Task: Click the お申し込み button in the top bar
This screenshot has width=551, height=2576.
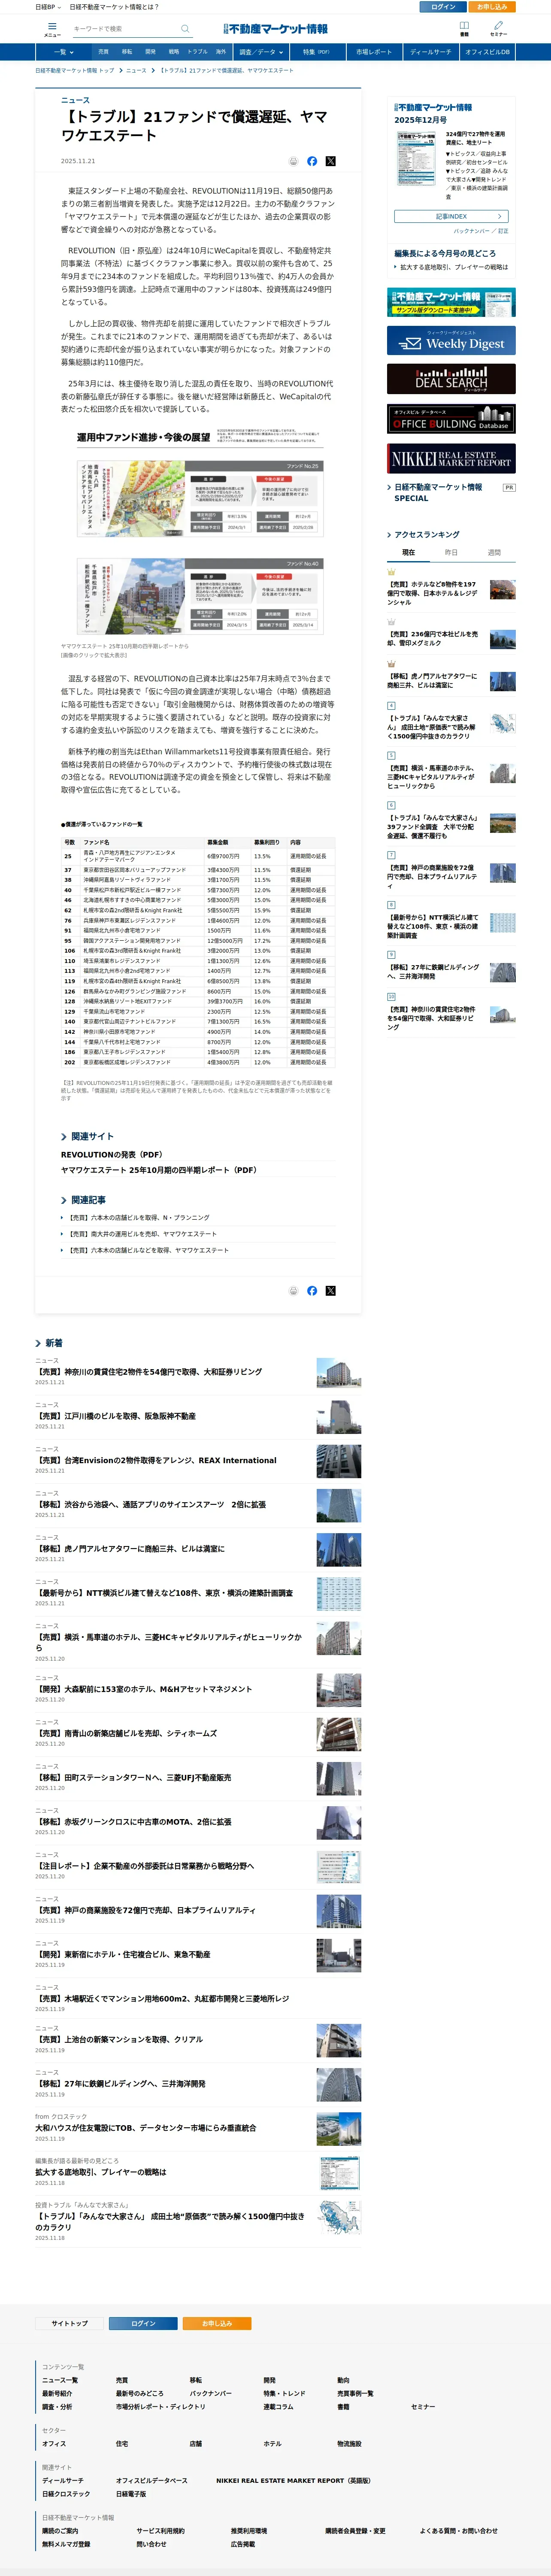Action: 492,7
